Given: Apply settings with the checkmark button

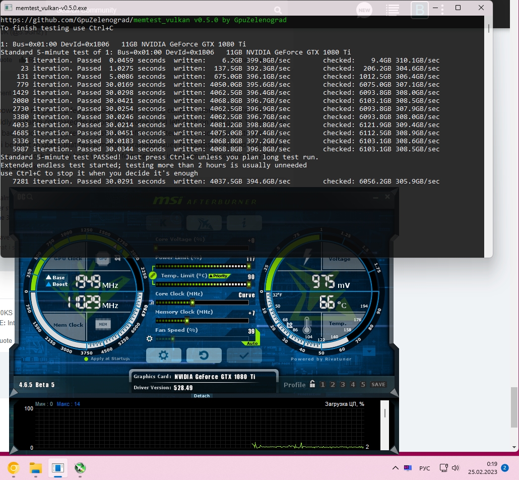Looking at the screenshot, I should (x=244, y=355).
